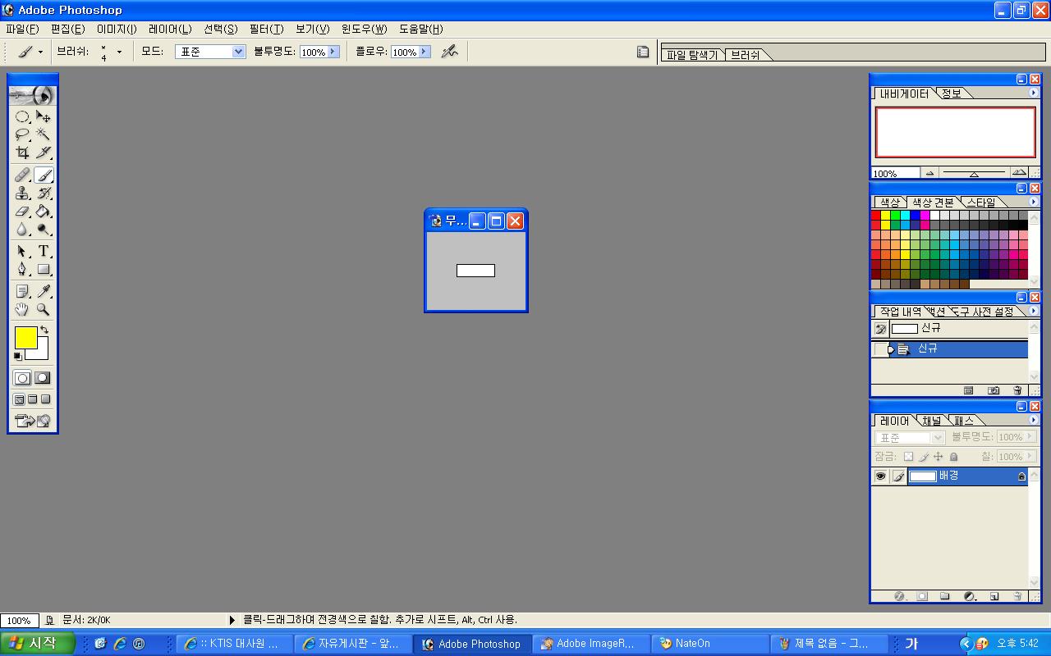
Task: Select the Type (T) tool
Action: pos(44,251)
